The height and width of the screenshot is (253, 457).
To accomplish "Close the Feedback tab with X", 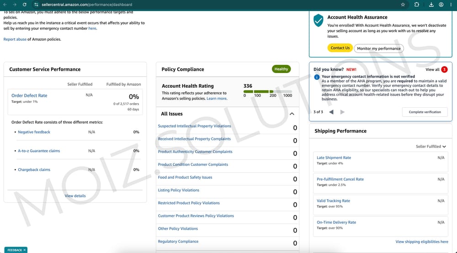I will click(x=25, y=250).
